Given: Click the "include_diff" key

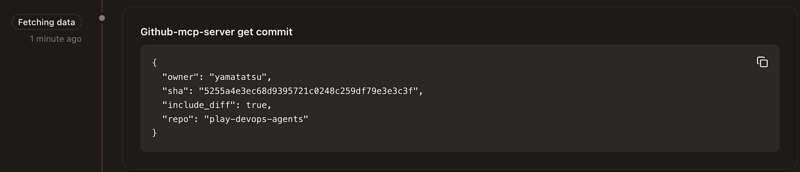Looking at the screenshot, I should point(198,105).
